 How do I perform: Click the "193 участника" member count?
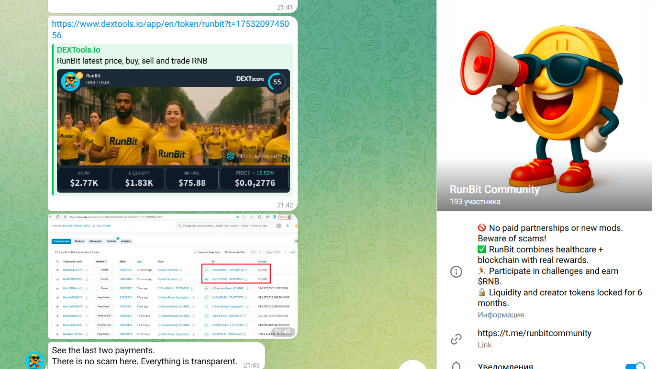475,202
